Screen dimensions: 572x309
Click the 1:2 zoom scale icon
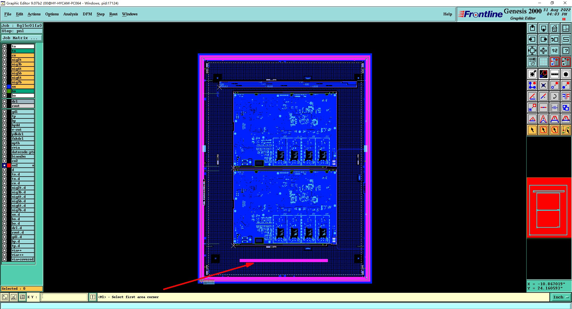click(x=554, y=51)
